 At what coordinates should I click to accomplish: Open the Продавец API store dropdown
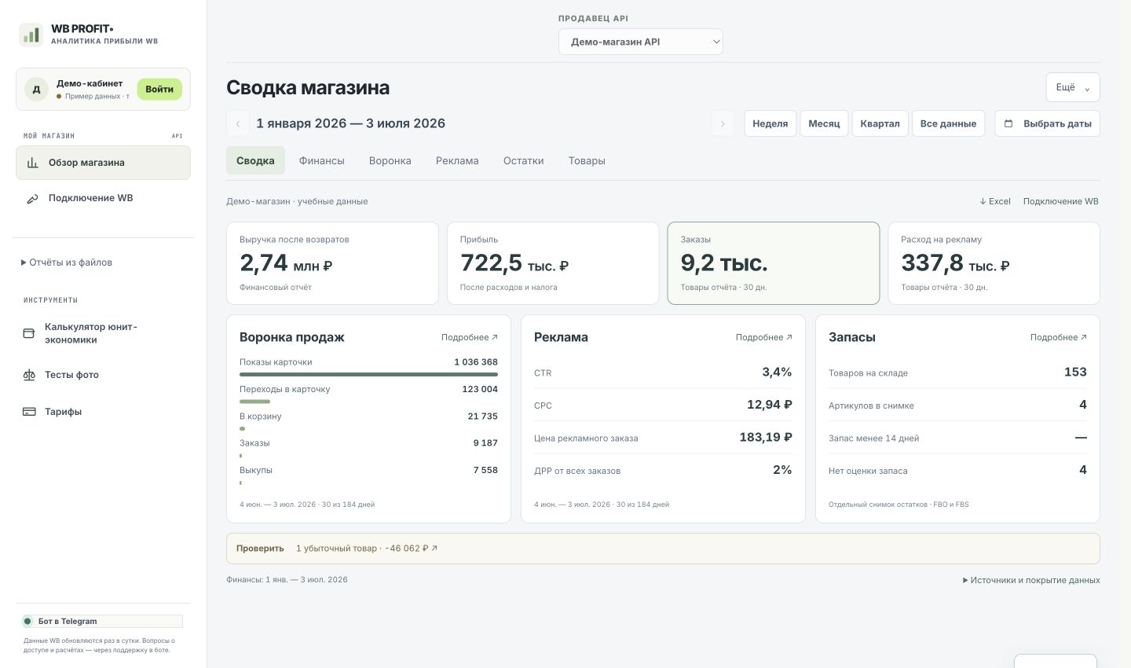pyautogui.click(x=641, y=42)
